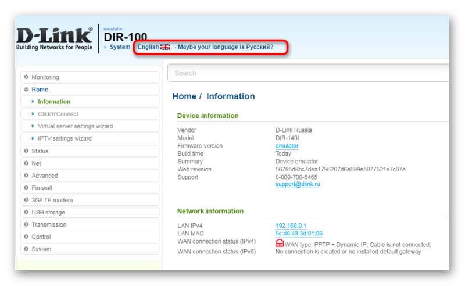The width and height of the screenshot is (465, 286).
Task: Expand the Advanced section arrow
Action: point(26,176)
